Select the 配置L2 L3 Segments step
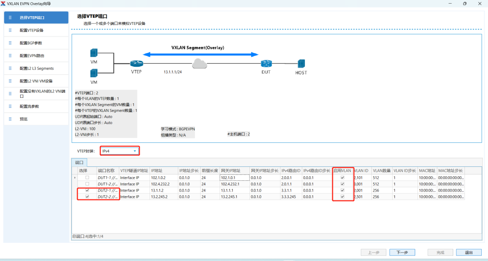Image resolution: width=488 pixels, height=261 pixels. pos(36,69)
